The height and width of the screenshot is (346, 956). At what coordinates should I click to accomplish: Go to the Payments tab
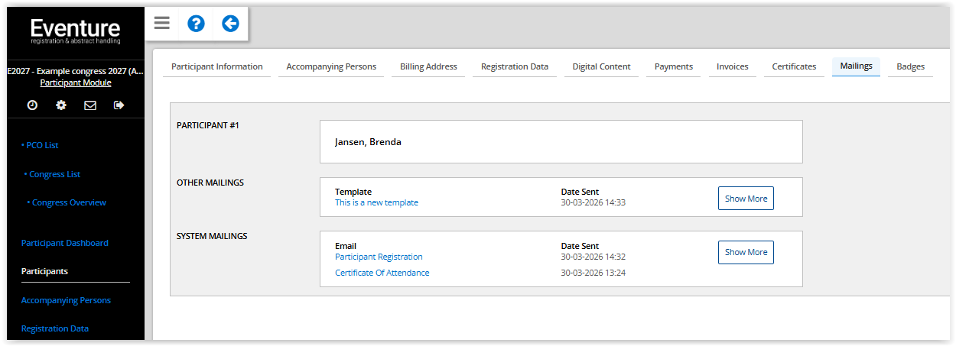[x=674, y=66]
